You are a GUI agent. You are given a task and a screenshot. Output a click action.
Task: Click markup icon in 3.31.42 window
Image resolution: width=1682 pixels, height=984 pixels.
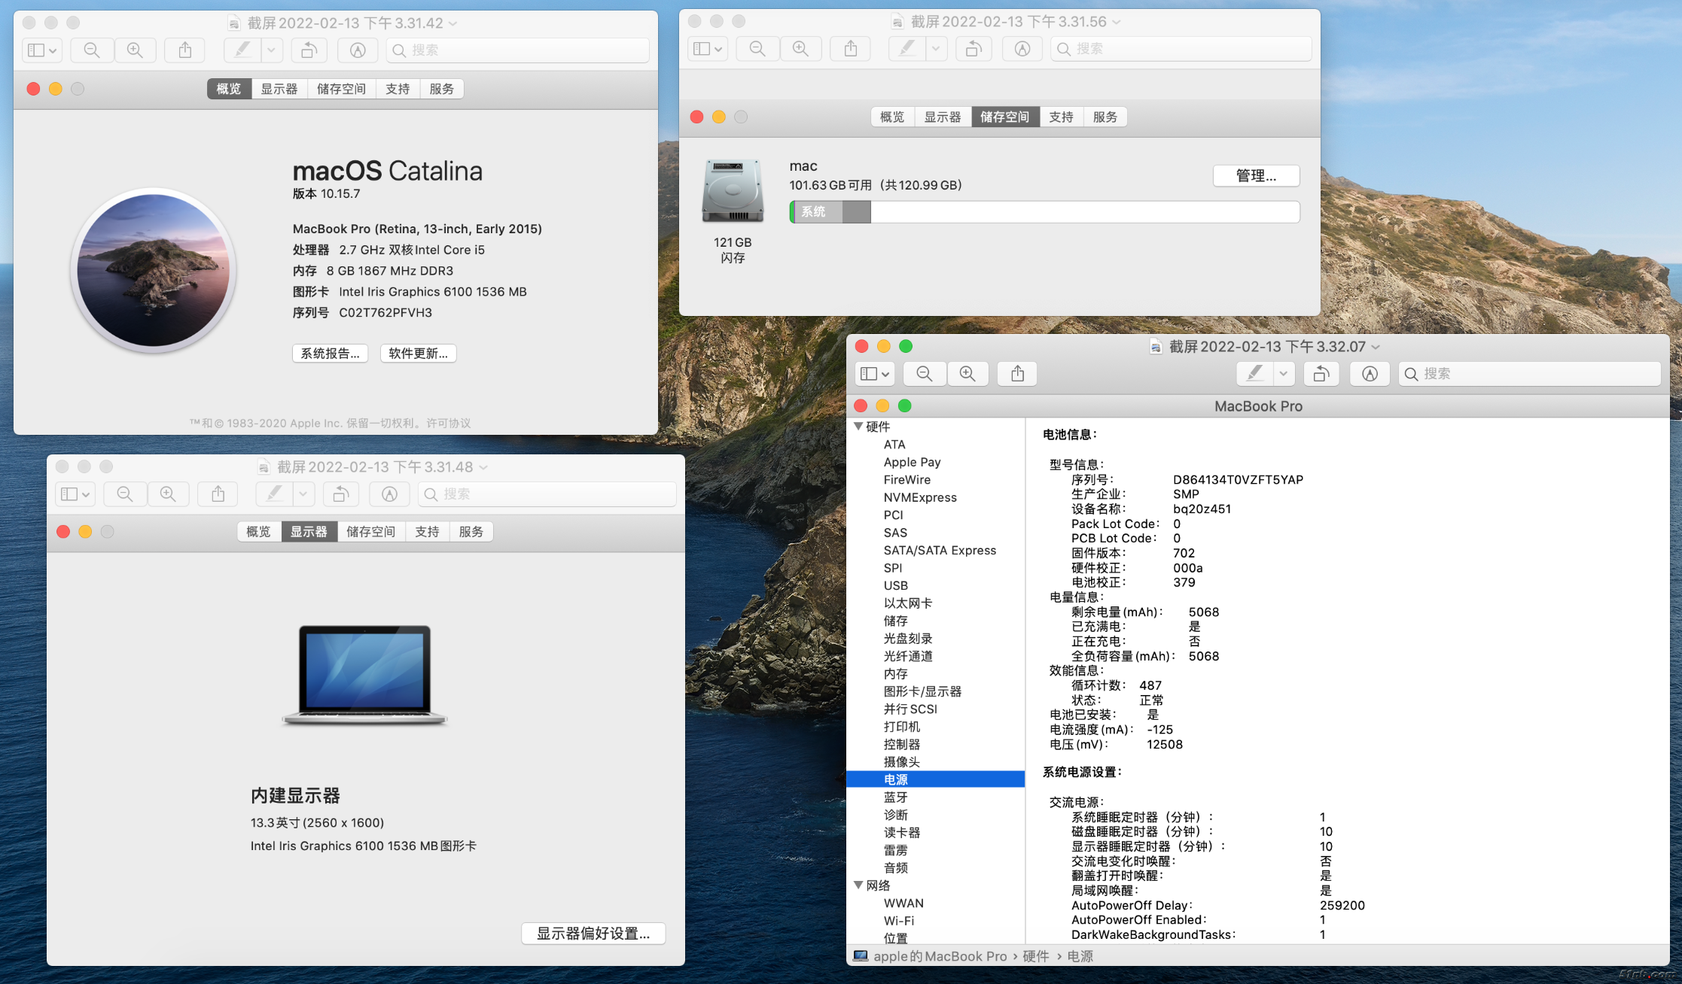(x=358, y=50)
